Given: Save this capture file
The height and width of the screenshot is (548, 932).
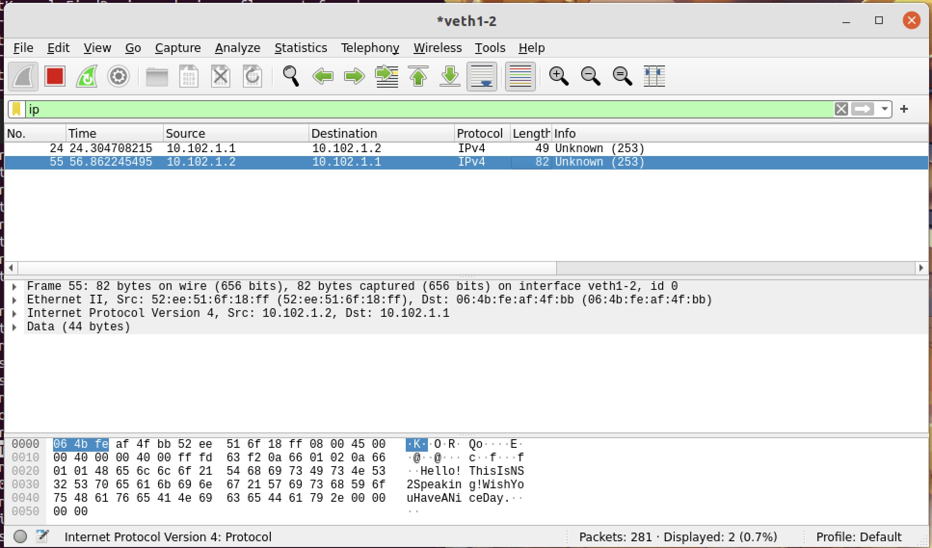Looking at the screenshot, I should tap(188, 77).
